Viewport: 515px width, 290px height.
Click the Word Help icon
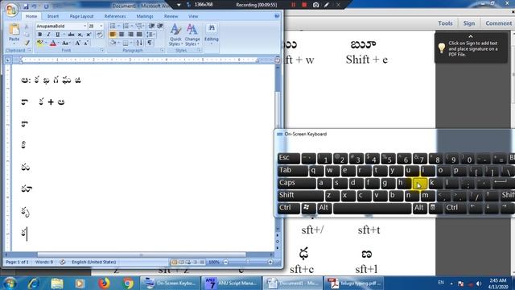pyautogui.click(x=277, y=16)
